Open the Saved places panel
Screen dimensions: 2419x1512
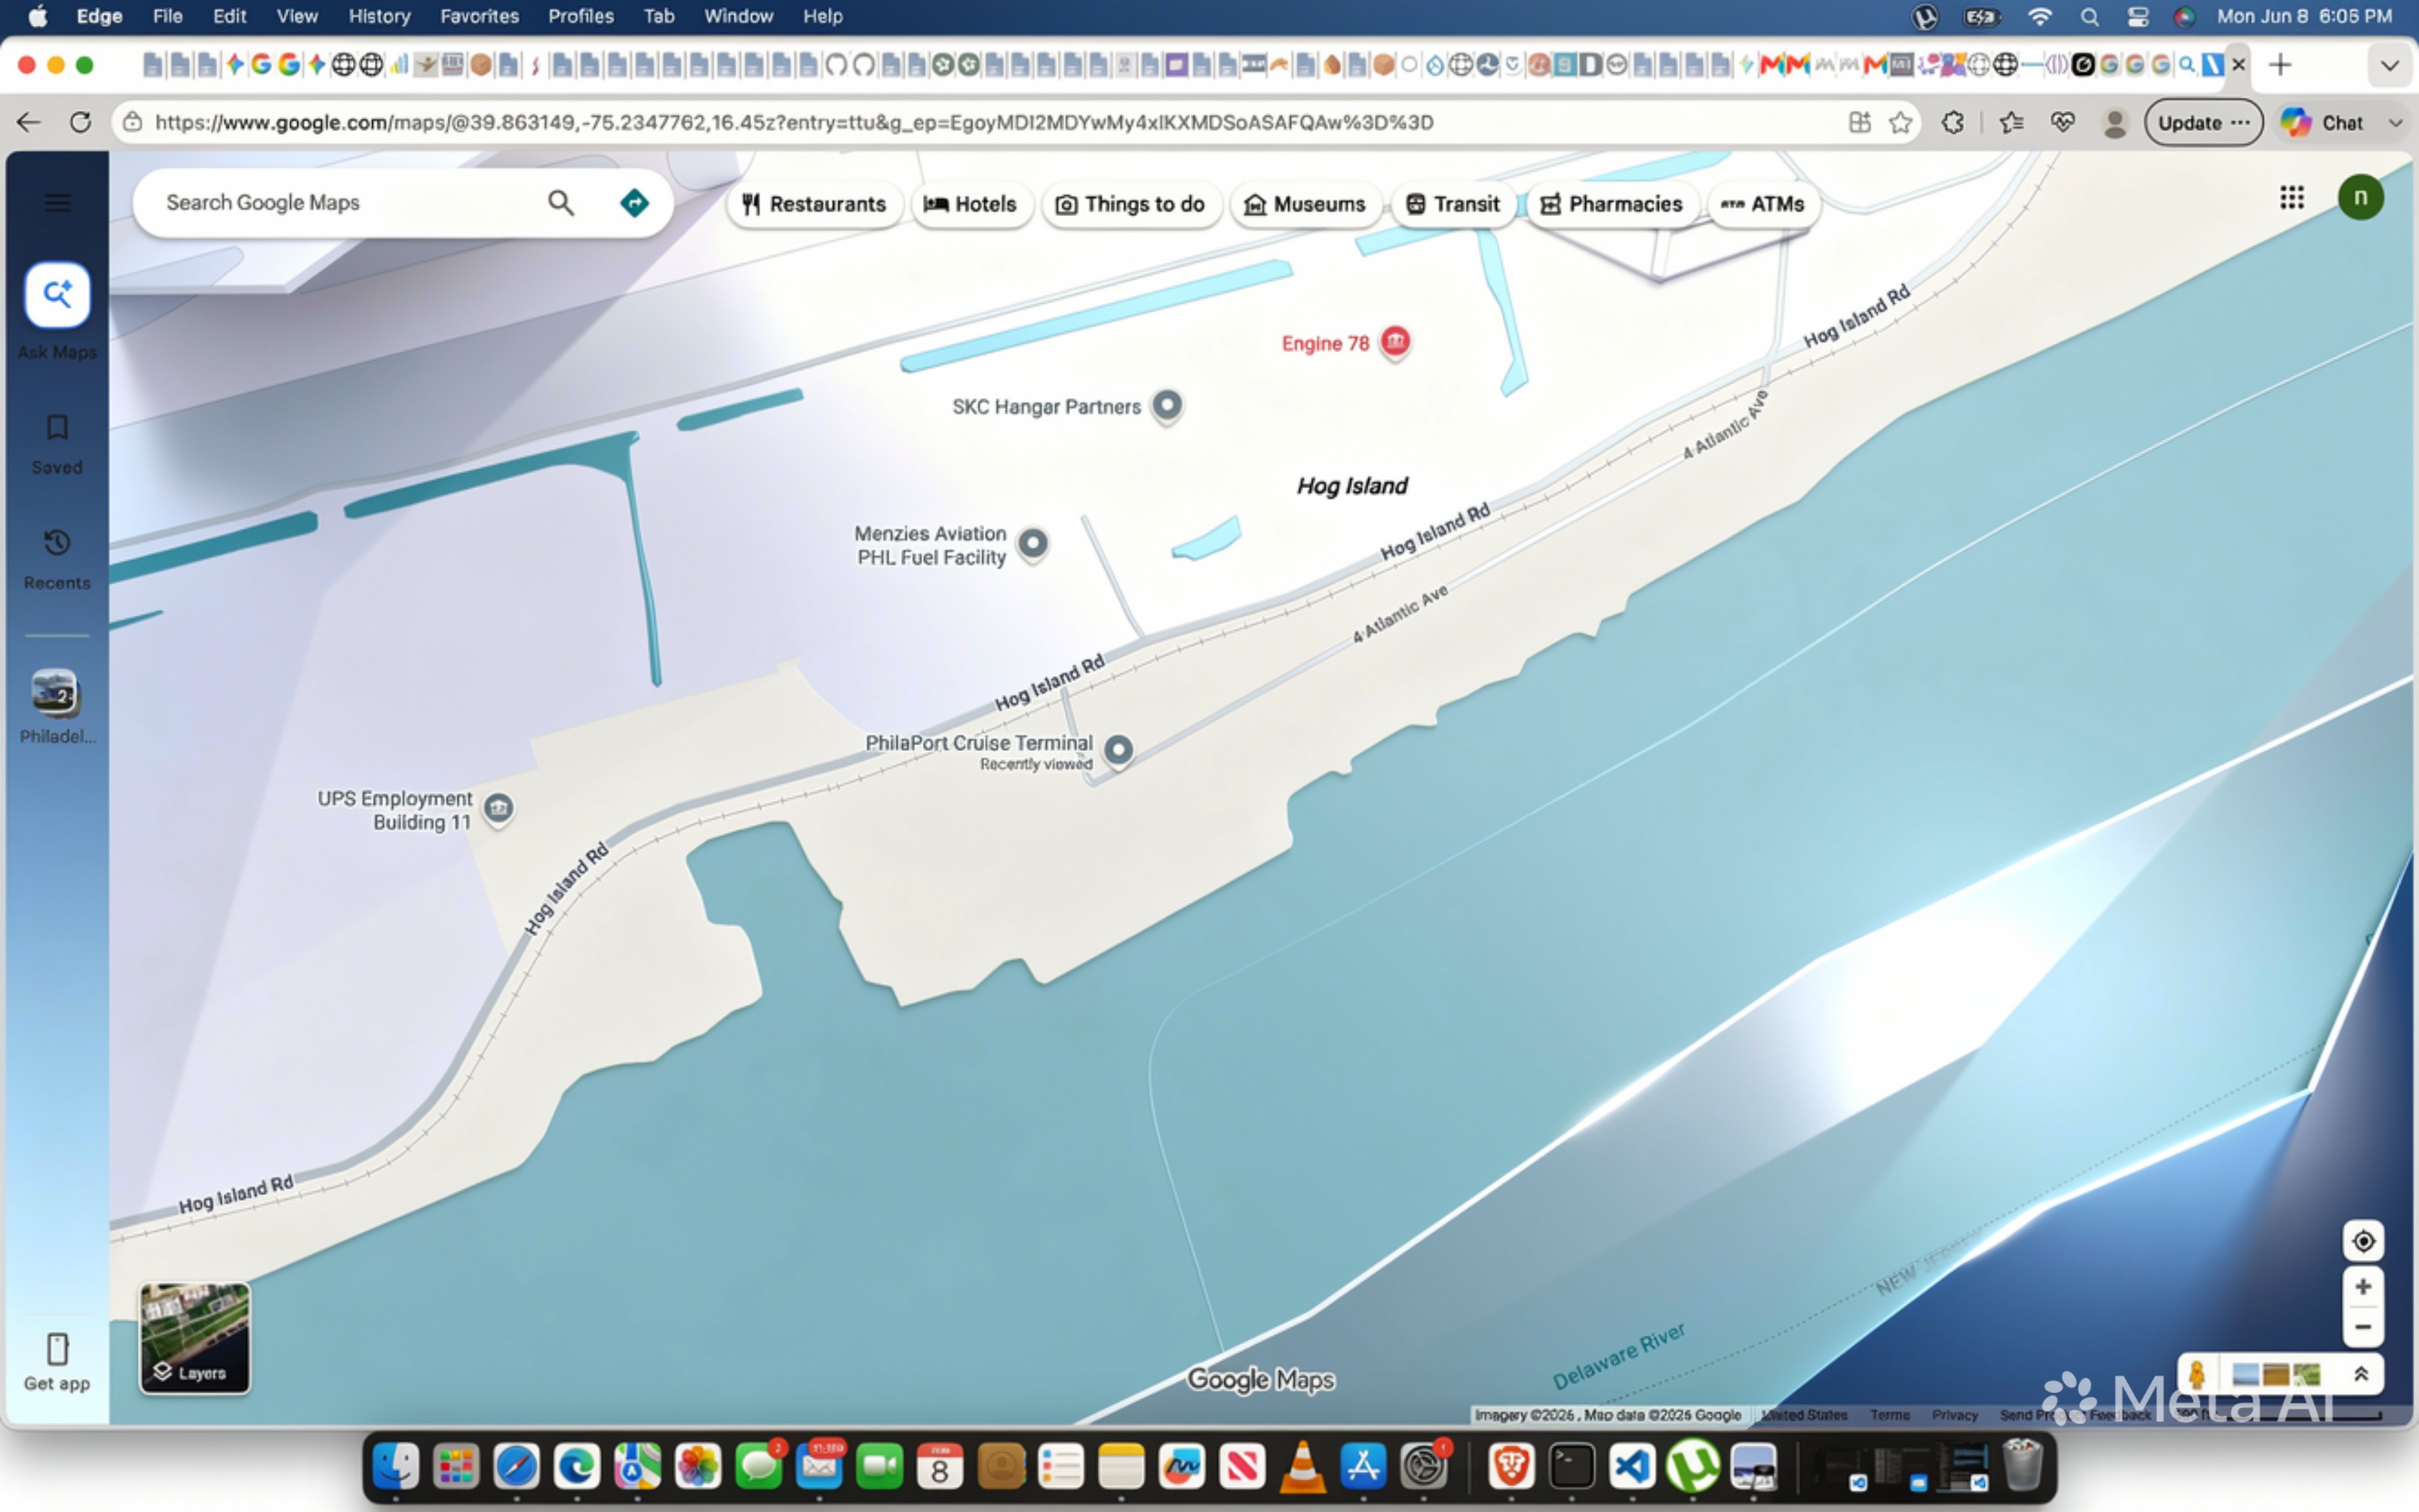pos(57,444)
